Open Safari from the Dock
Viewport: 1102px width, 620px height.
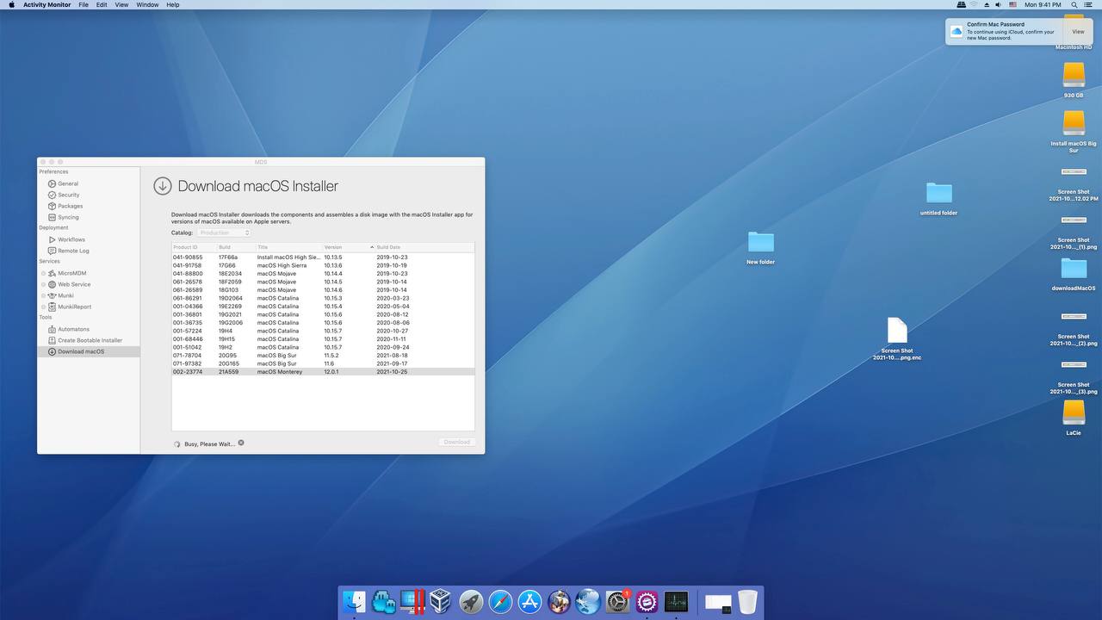[500, 601]
